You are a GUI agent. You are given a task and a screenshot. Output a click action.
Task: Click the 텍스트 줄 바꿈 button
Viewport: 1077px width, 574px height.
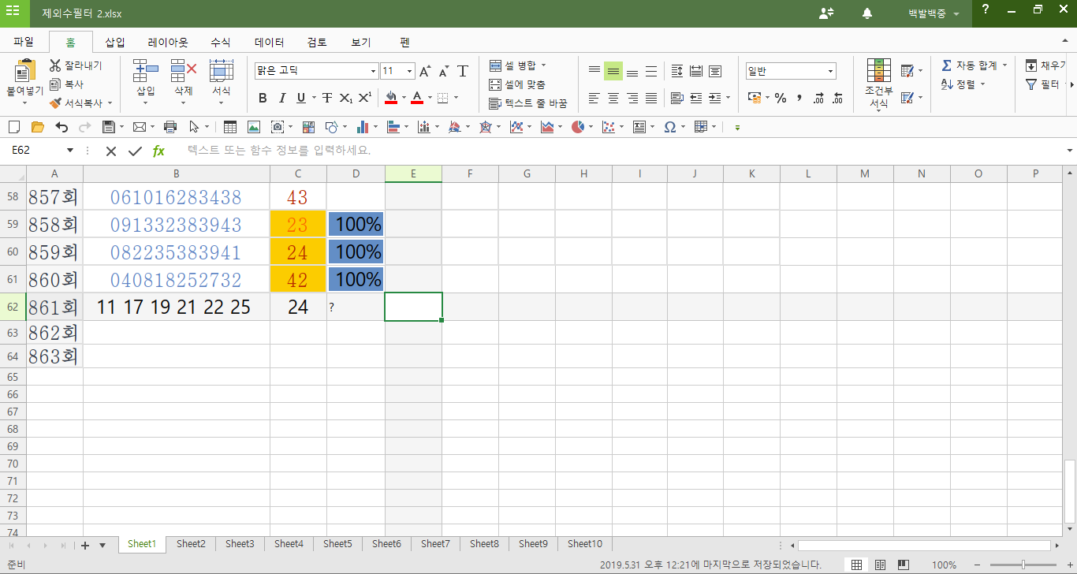click(x=527, y=103)
